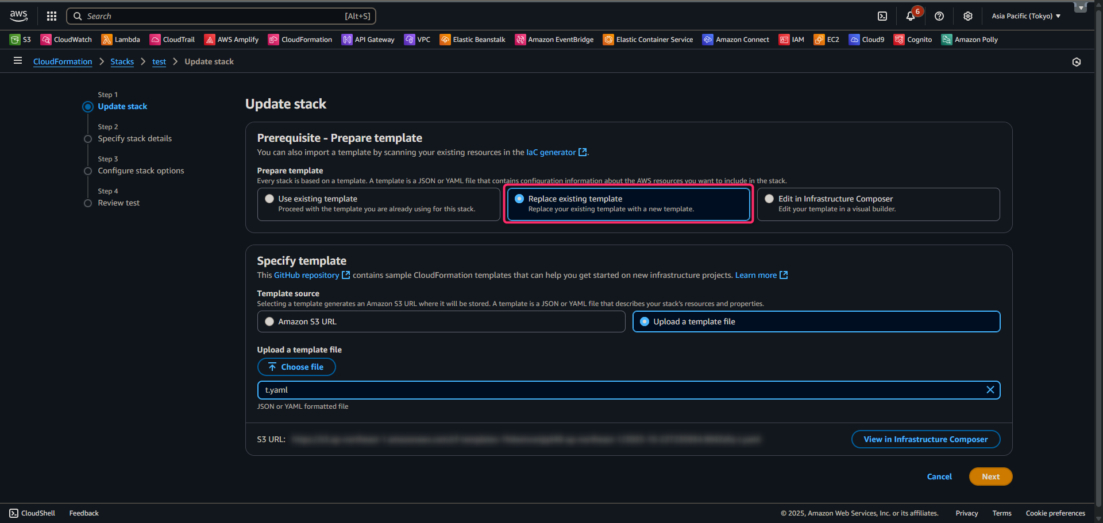1103x523 pixels.
Task: Click the vertical page scrollbar
Action: 1098,258
